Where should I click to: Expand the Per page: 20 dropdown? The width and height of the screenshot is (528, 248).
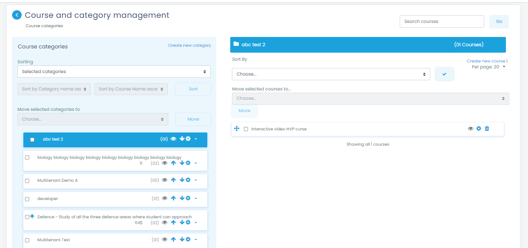(x=488, y=67)
